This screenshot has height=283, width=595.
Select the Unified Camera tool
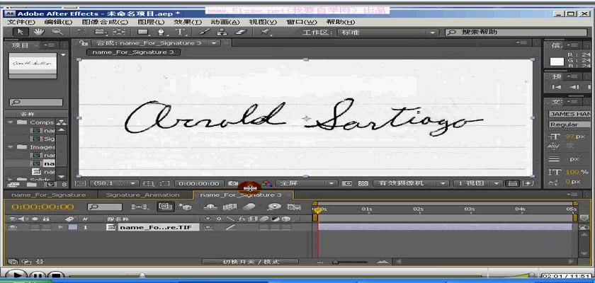100,33
